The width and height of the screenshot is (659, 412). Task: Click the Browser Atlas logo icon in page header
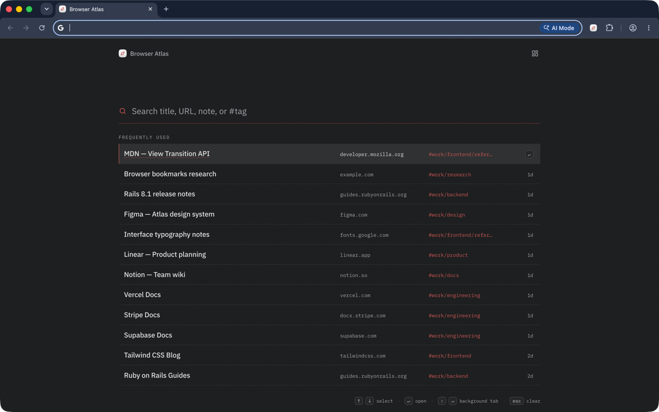point(123,54)
